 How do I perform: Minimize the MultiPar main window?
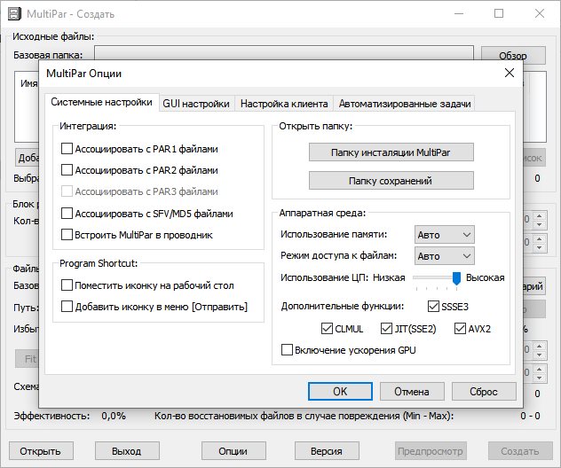[459, 14]
